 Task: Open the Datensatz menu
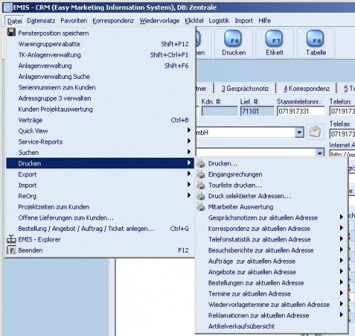pyautogui.click(x=40, y=21)
